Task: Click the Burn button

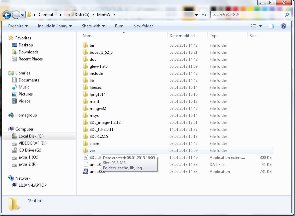Action: [x=119, y=26]
